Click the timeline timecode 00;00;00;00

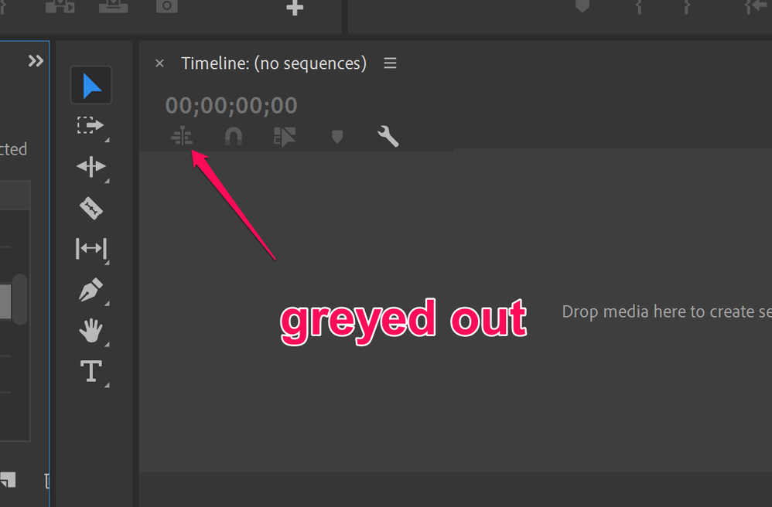tap(231, 105)
